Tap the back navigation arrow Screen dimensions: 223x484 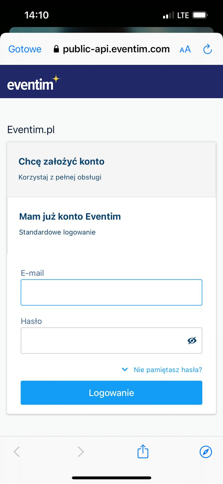click(x=17, y=452)
